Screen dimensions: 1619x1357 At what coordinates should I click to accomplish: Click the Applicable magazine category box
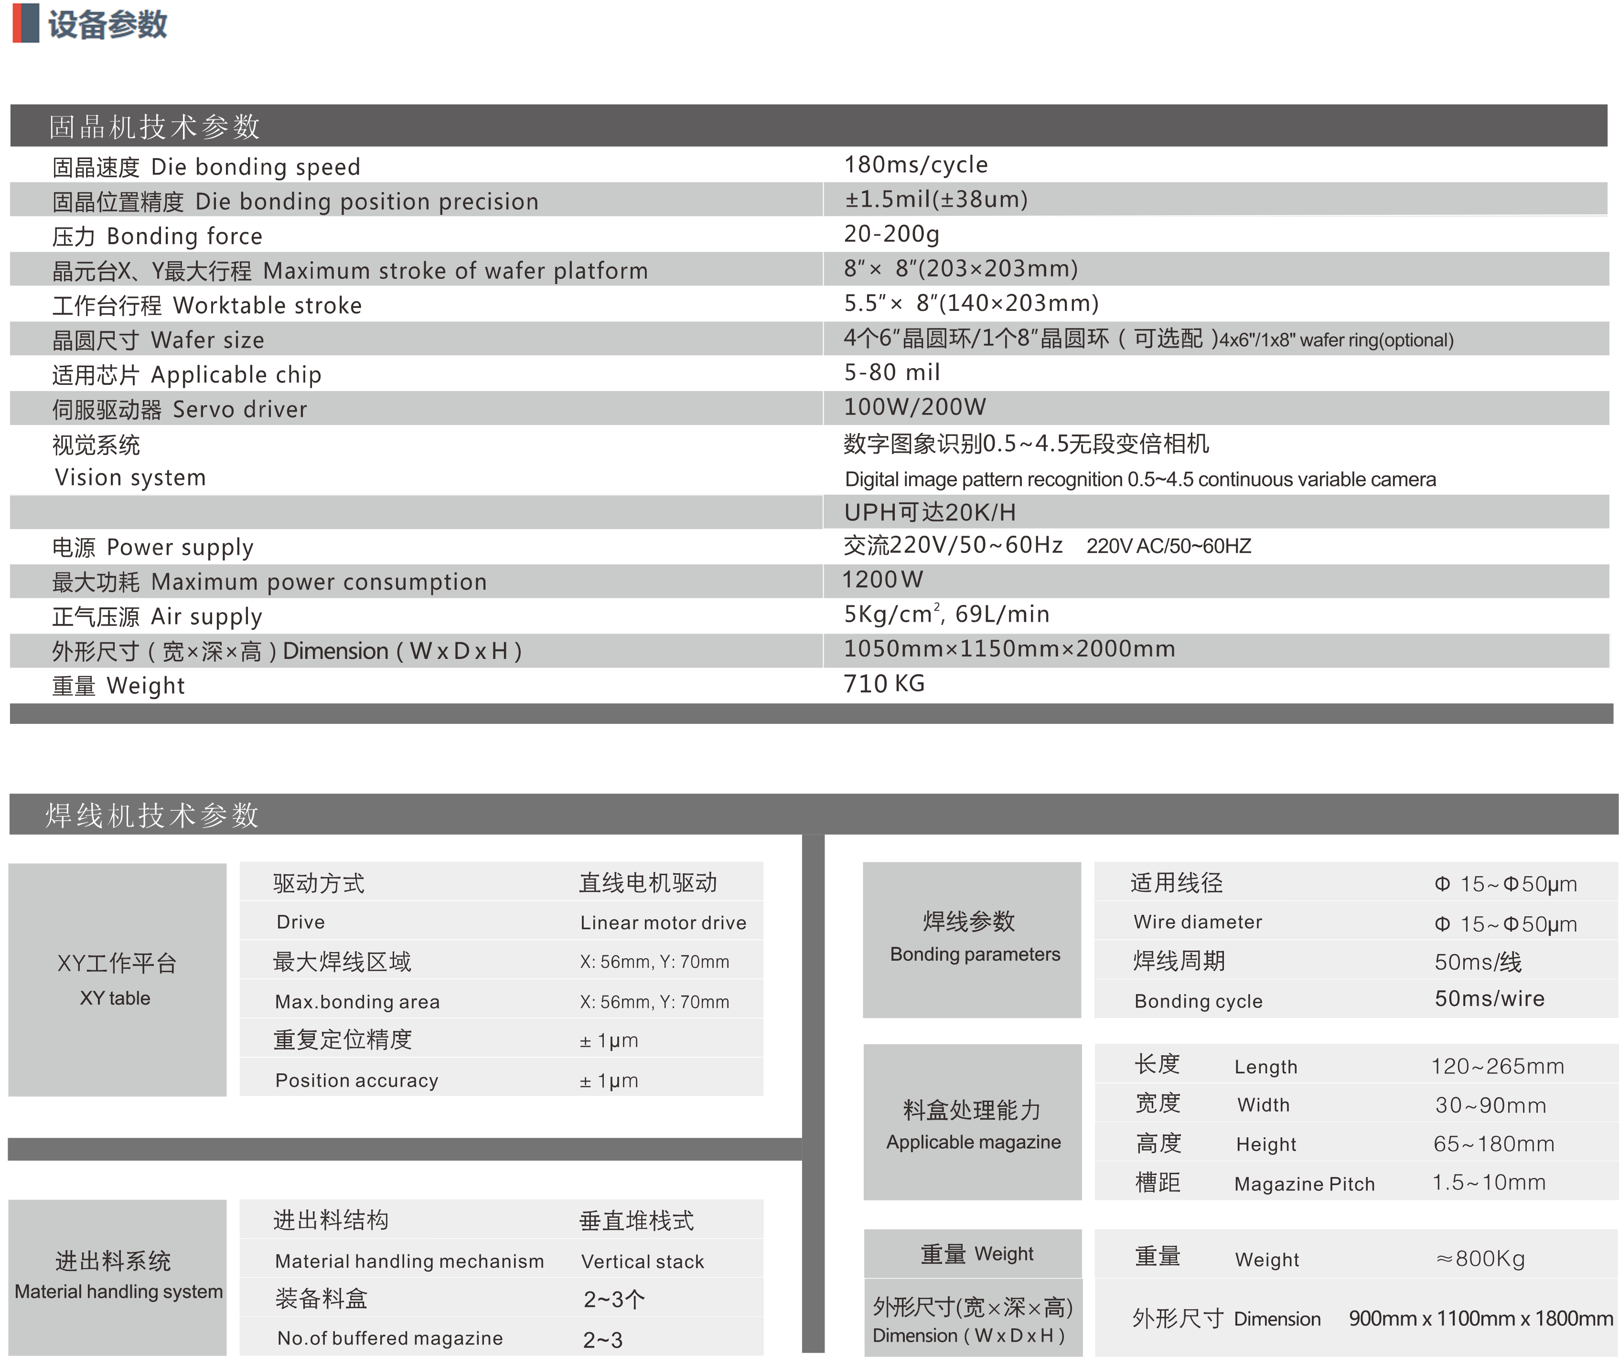[972, 1123]
